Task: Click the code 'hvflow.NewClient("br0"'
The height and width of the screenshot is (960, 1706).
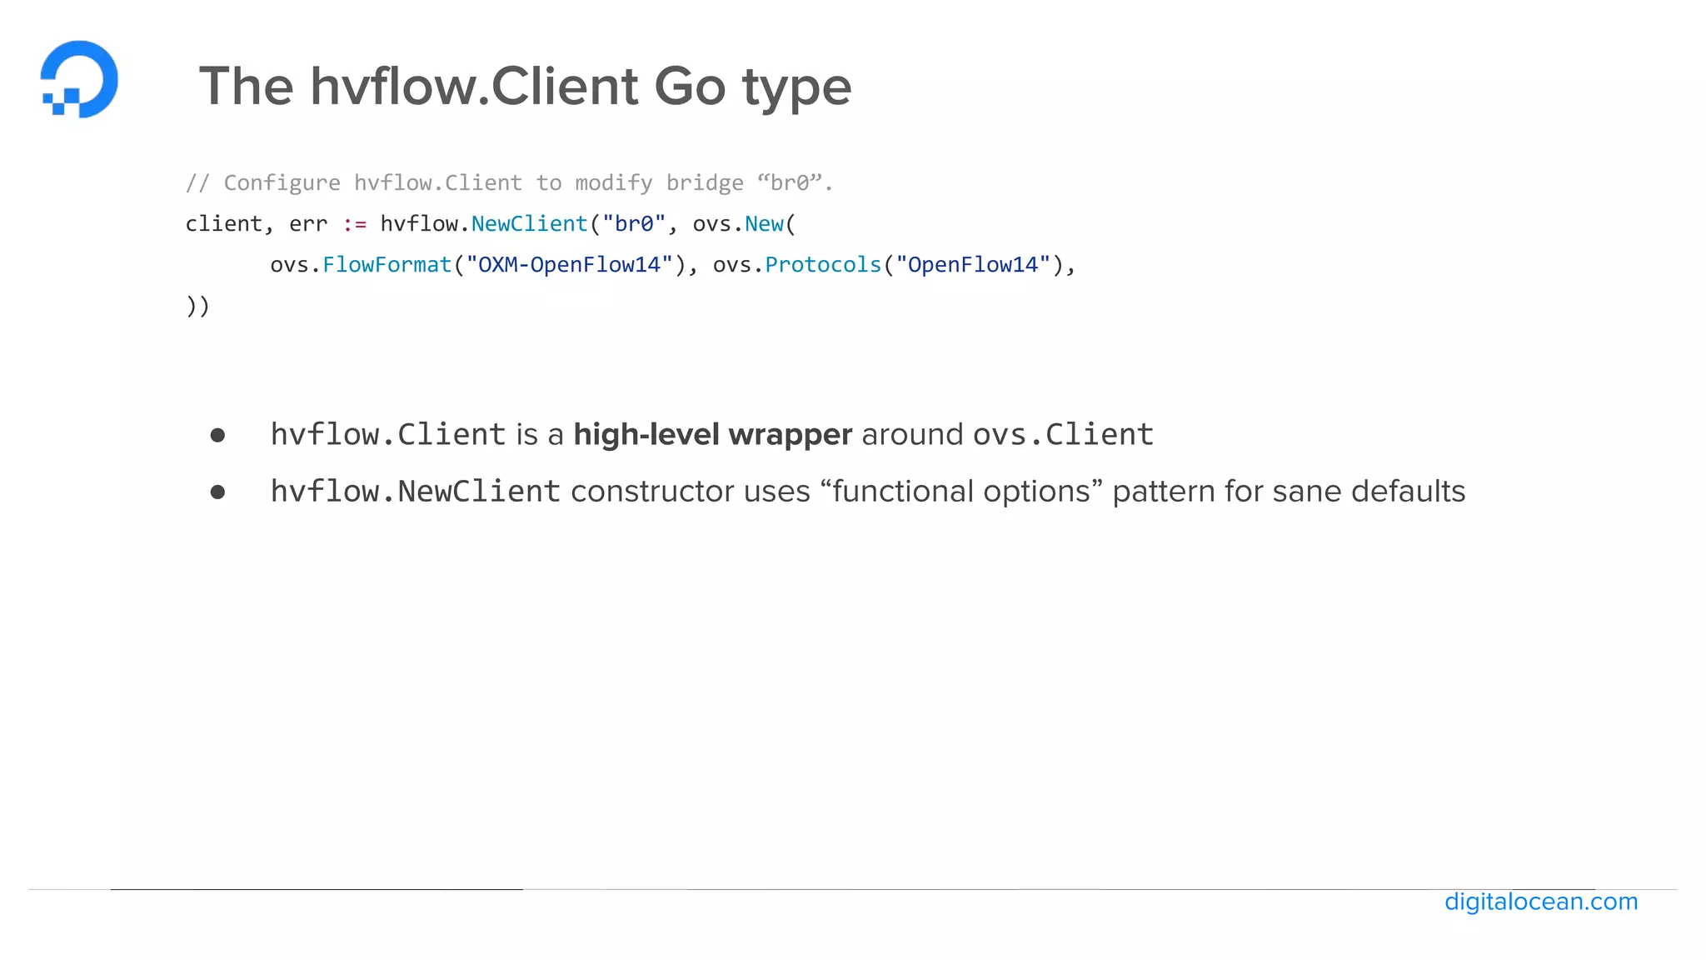Action: (x=523, y=223)
